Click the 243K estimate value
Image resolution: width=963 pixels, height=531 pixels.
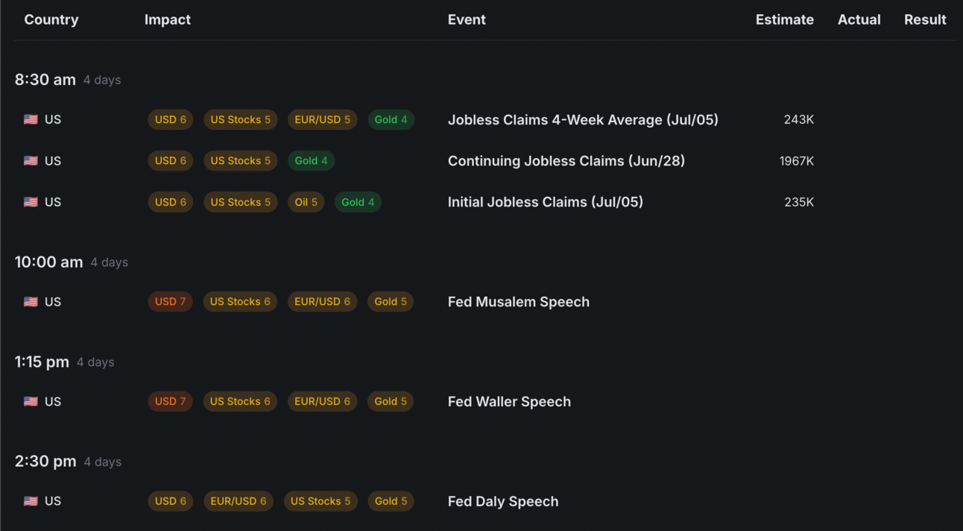click(798, 119)
